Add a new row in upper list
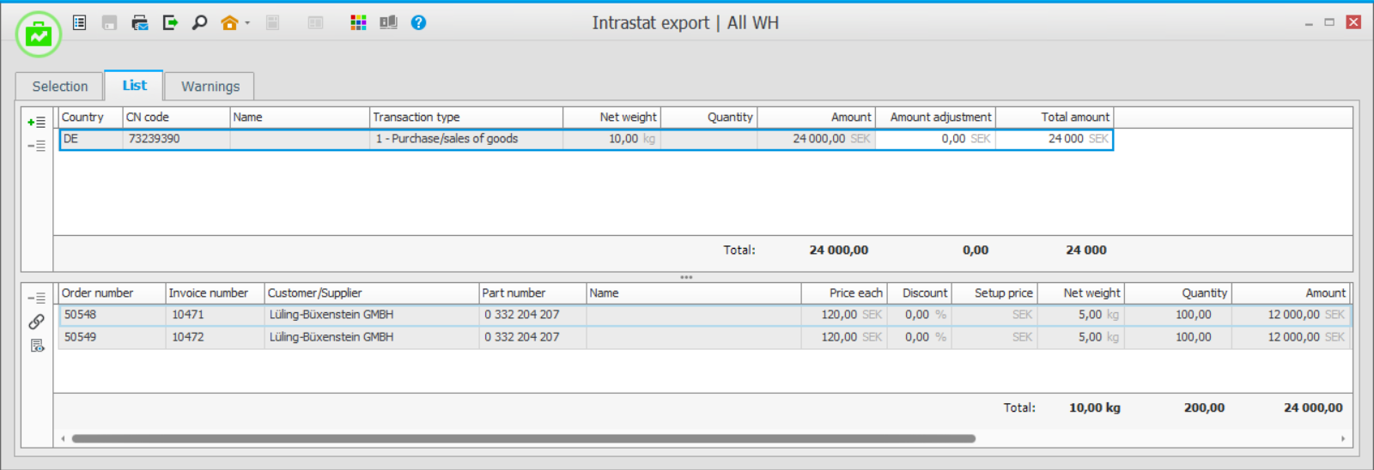 click(37, 123)
